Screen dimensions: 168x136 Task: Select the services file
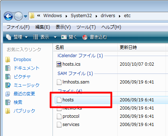coord(71,125)
